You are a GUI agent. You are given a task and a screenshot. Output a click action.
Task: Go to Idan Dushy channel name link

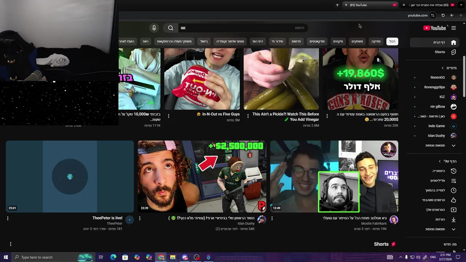[x=246, y=223]
